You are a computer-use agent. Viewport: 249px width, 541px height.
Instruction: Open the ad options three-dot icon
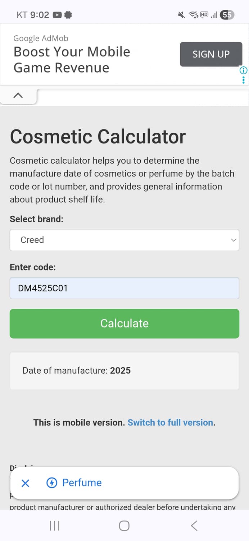tap(244, 79)
